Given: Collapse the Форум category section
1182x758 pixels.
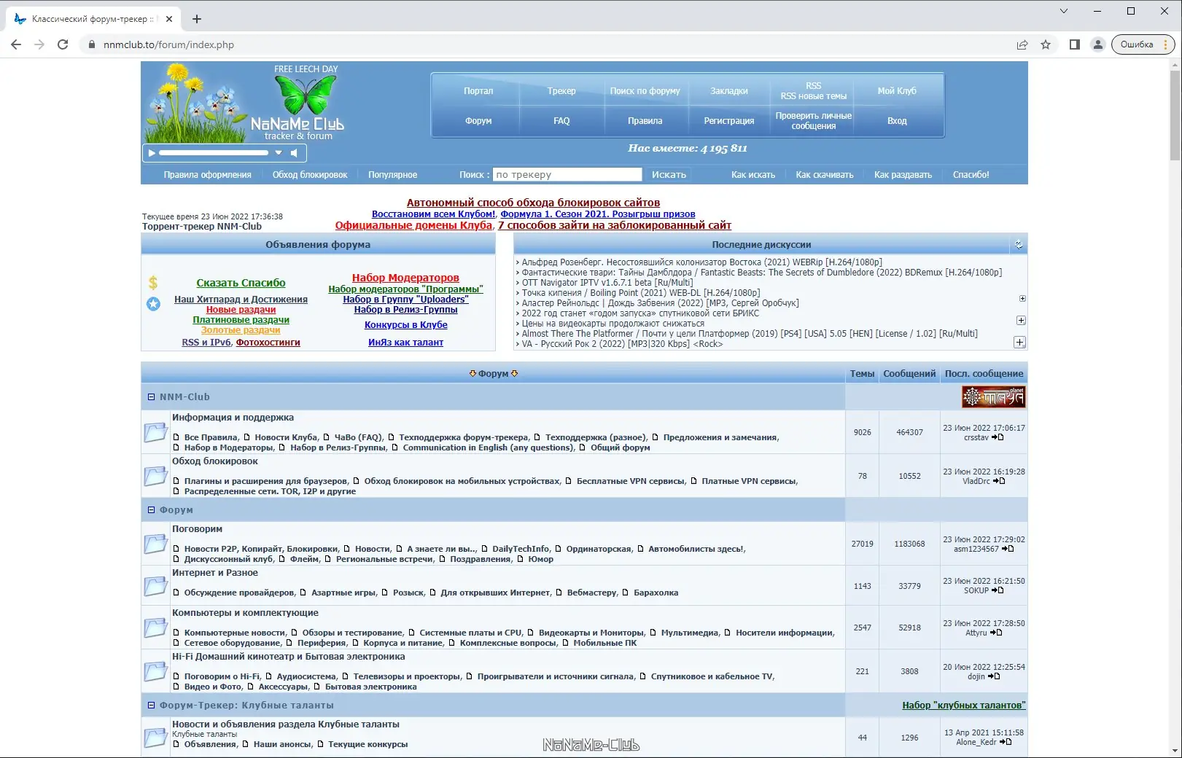Looking at the screenshot, I should coord(152,510).
